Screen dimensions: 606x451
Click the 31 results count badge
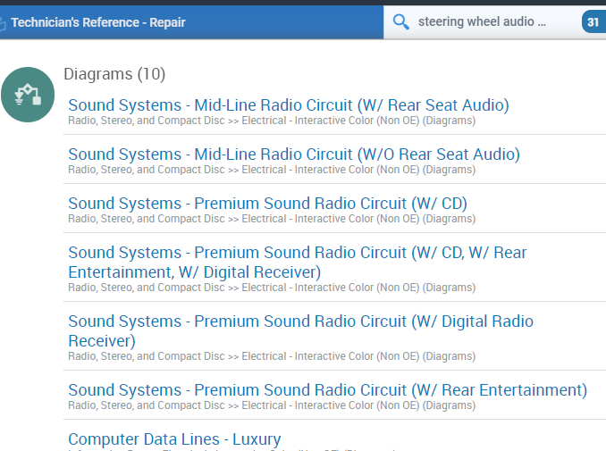click(593, 21)
